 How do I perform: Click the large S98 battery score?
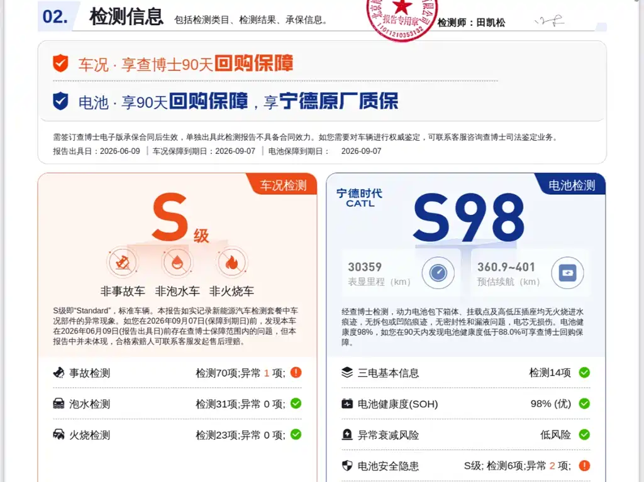pyautogui.click(x=469, y=217)
